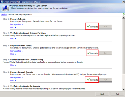Open Help for Prepare Schema step
Screen dimensions: 125x97
(13, 28)
